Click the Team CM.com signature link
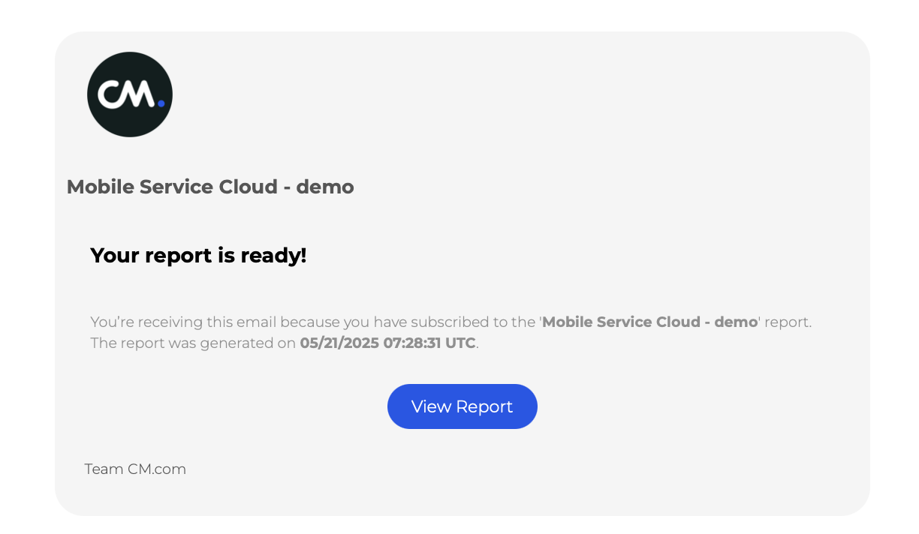Screen dimensions: 919x534 (135, 469)
